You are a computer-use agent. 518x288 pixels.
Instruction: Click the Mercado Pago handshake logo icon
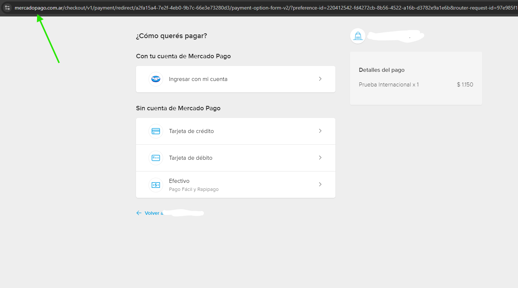click(156, 79)
